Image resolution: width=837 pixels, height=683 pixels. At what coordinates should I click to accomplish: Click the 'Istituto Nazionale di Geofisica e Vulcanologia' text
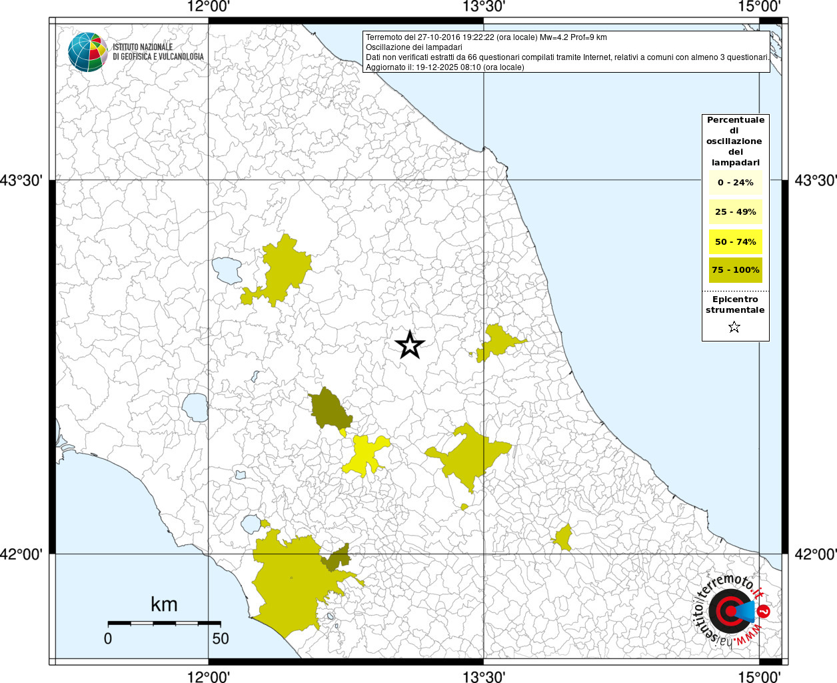pos(158,52)
